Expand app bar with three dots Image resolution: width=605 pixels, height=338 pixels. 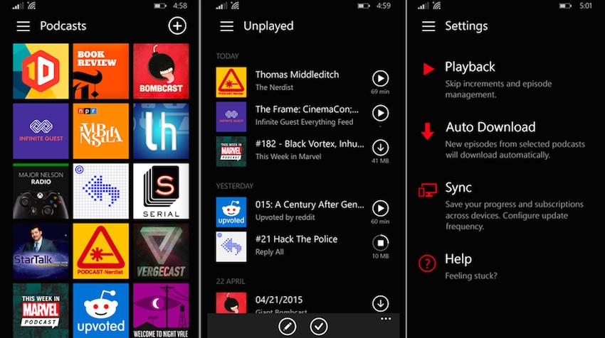(x=386, y=319)
